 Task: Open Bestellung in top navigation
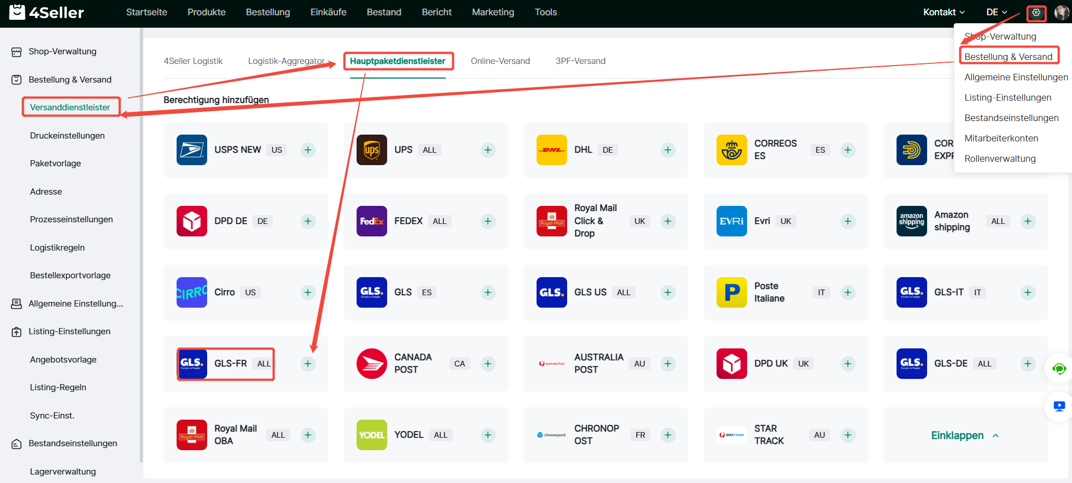pyautogui.click(x=268, y=12)
